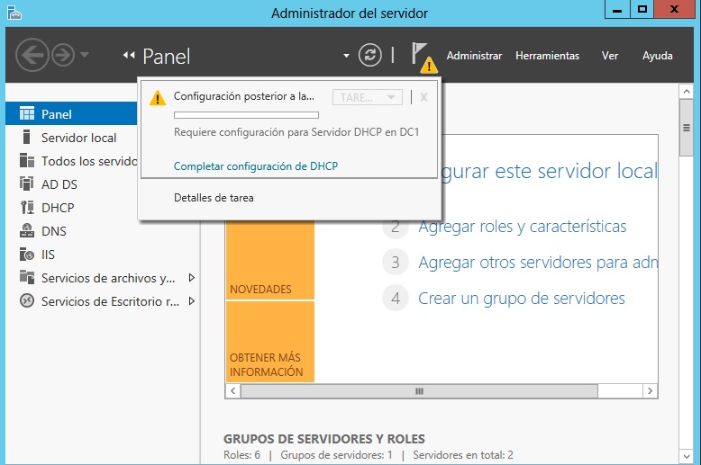Dismiss the notification with X button
The image size is (701, 465).
(x=423, y=97)
